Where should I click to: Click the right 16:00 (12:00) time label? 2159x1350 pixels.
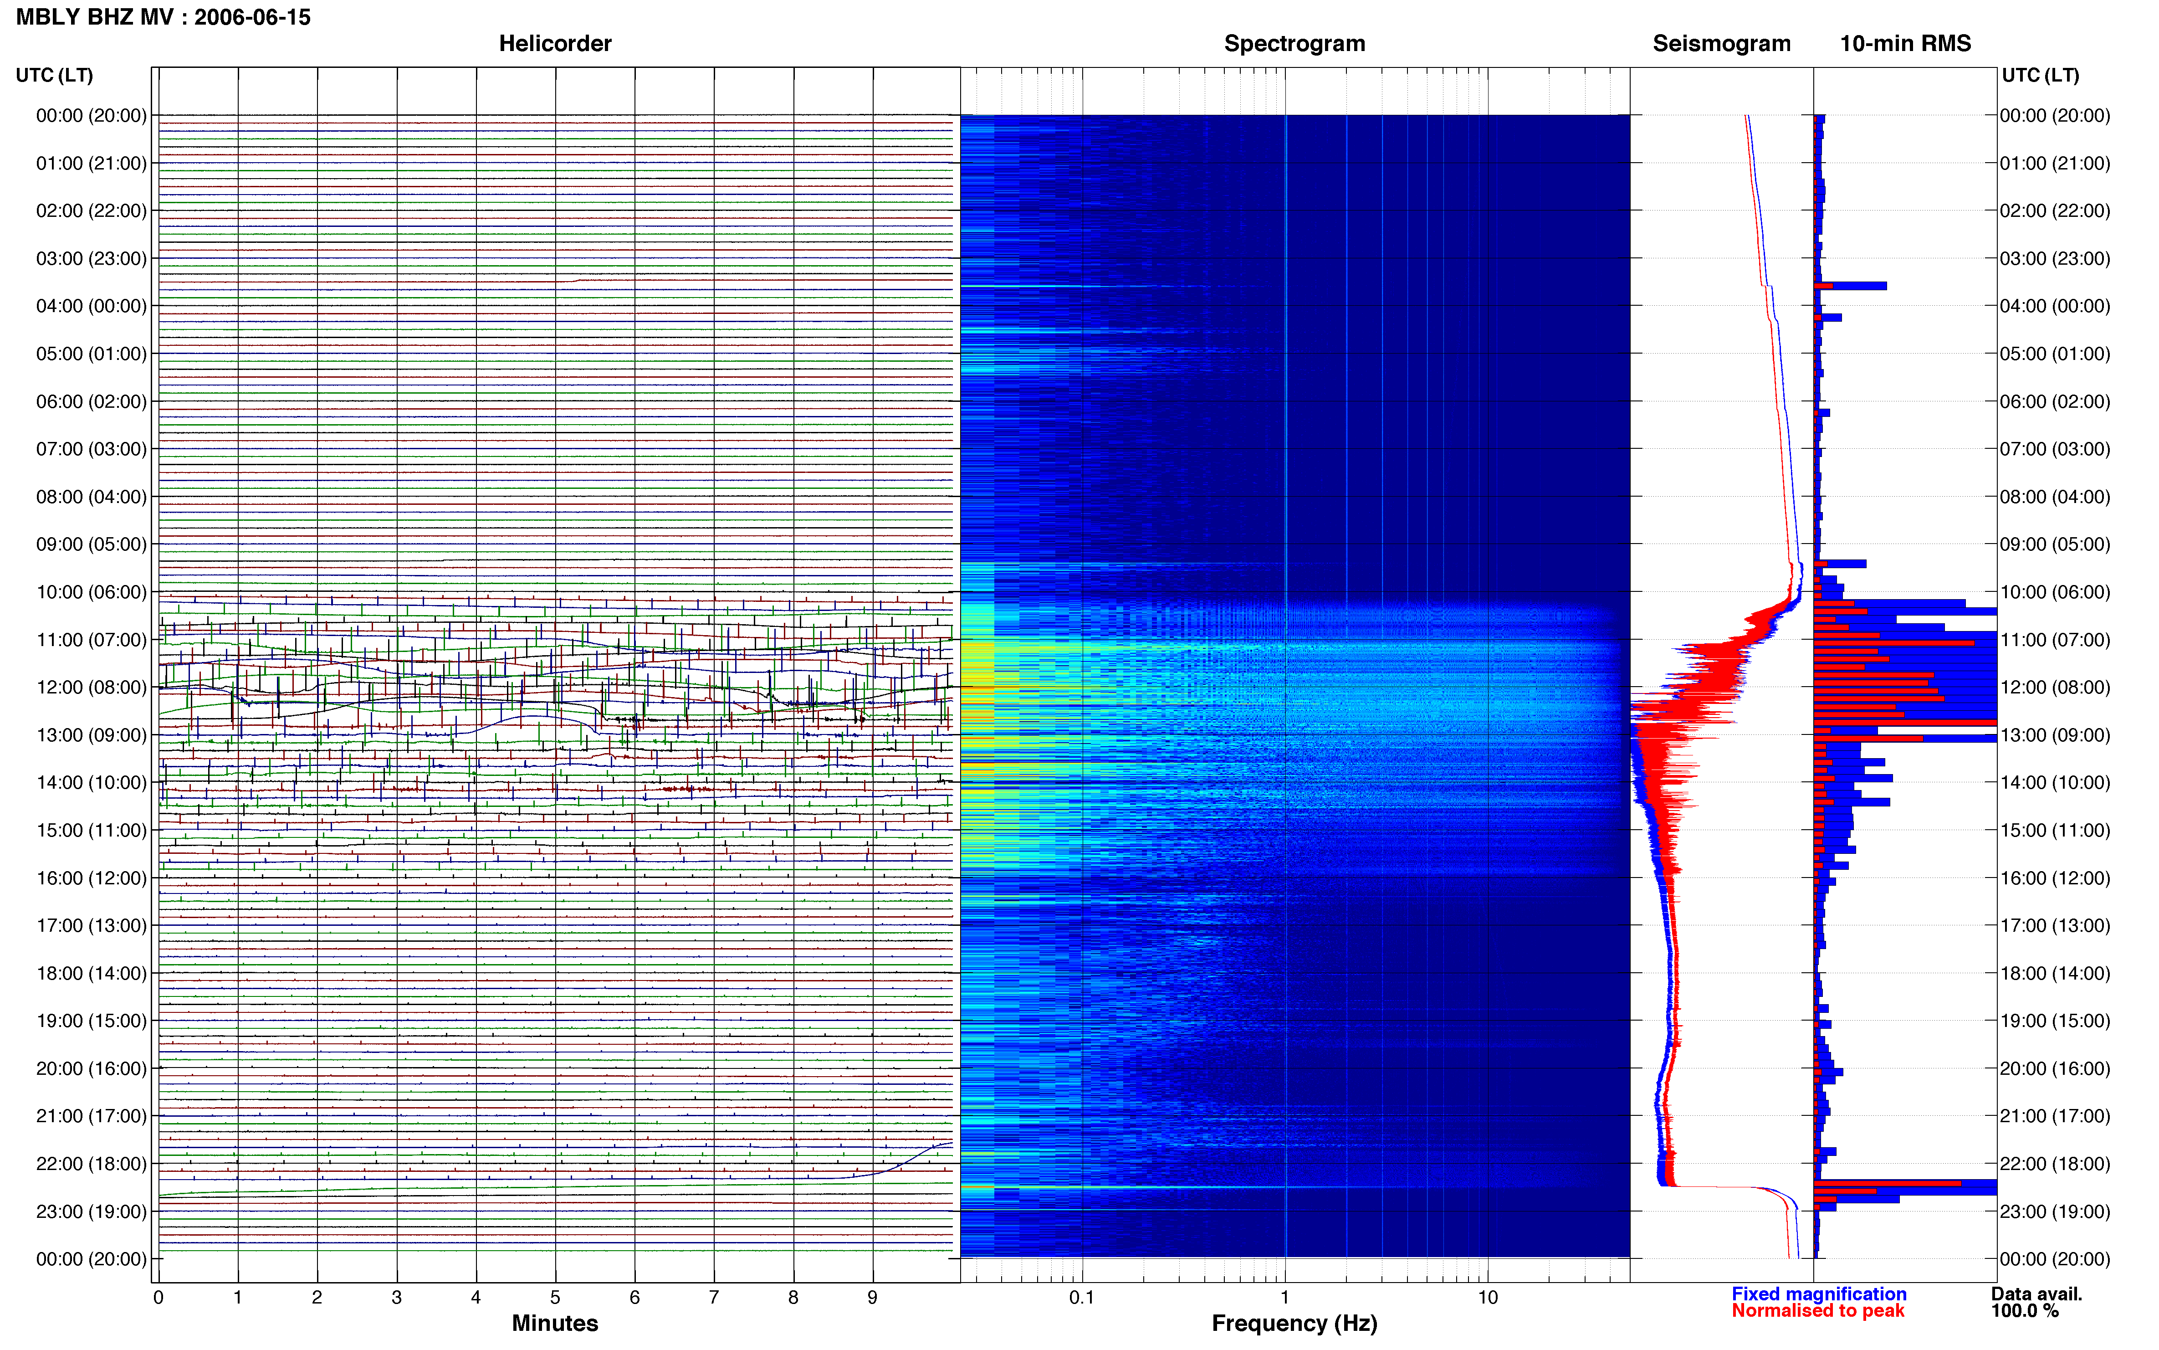pyautogui.click(x=2055, y=878)
